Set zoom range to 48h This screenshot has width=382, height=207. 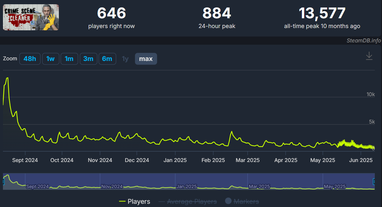pos(30,59)
